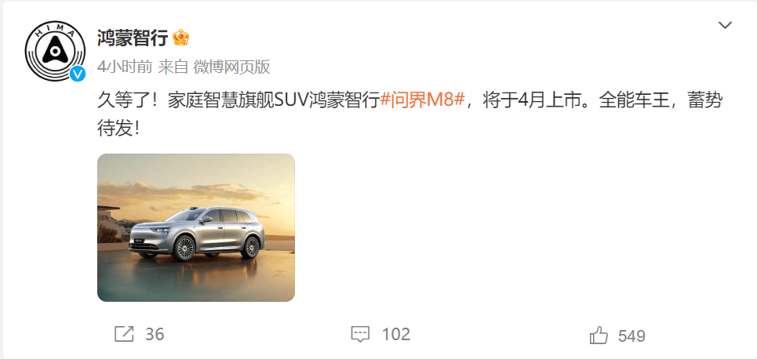Expand the post options chevron
This screenshot has width=757, height=359.
coord(725,26)
